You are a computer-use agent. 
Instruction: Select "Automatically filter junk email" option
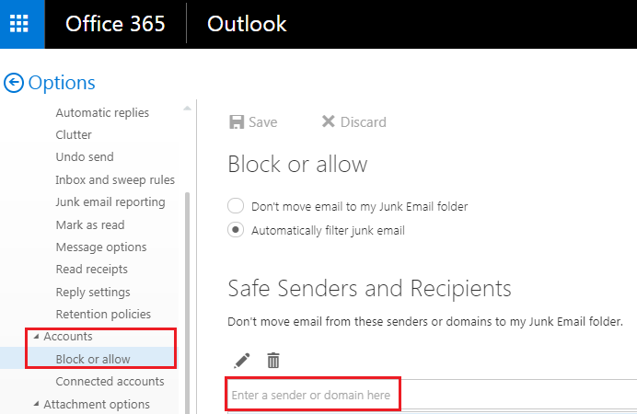[236, 230]
